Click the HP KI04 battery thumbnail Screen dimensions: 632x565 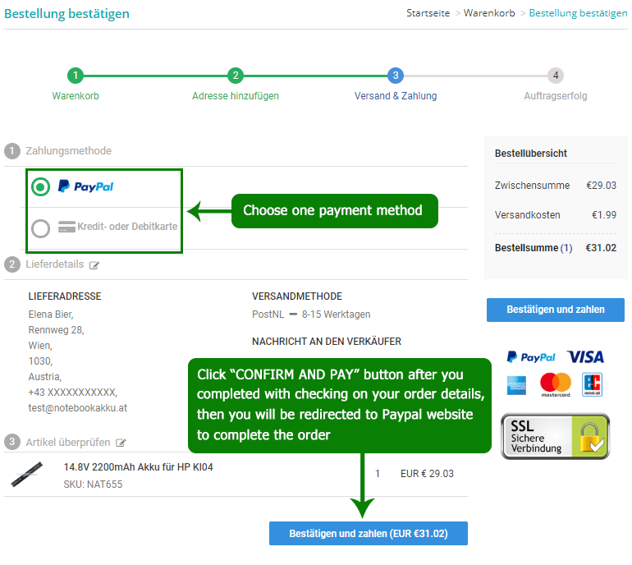tap(28, 476)
